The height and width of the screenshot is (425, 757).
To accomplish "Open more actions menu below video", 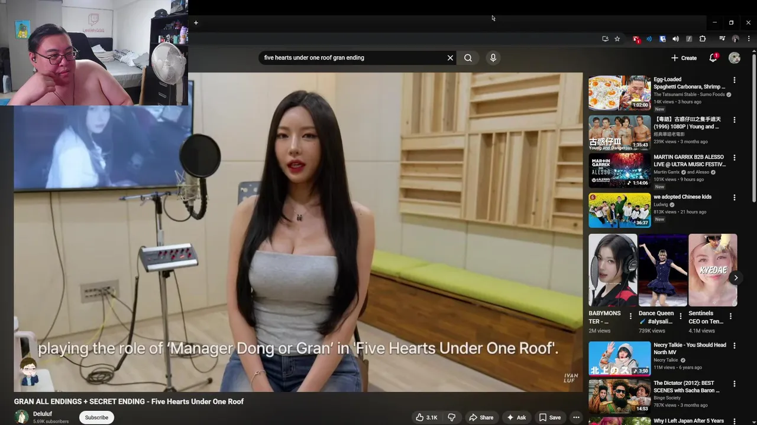I will point(576,417).
